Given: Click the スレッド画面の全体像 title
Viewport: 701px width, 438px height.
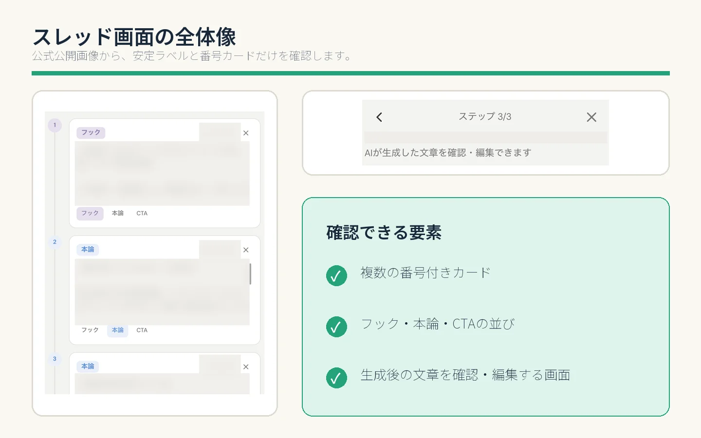Looking at the screenshot, I should pyautogui.click(x=134, y=37).
